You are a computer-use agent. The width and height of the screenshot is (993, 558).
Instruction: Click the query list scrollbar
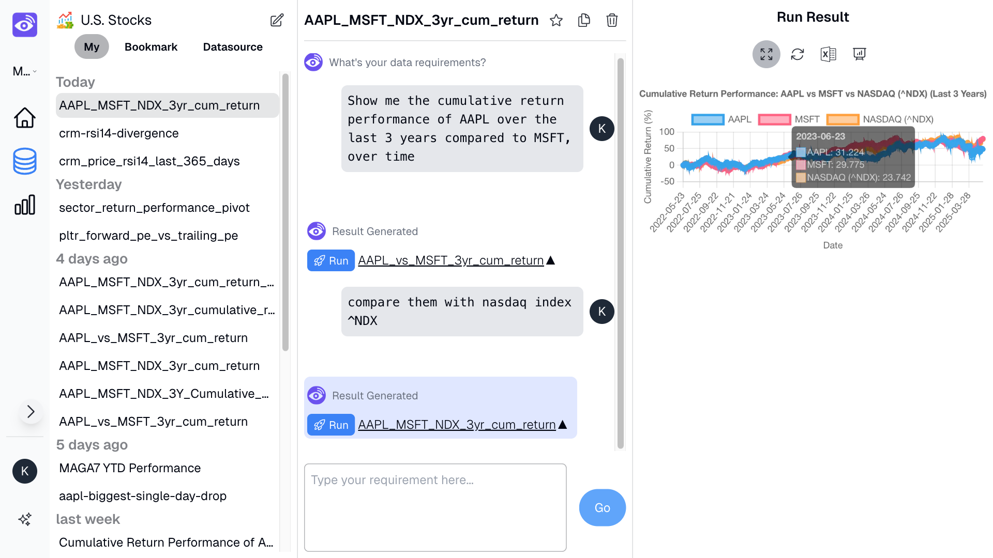pyautogui.click(x=285, y=213)
